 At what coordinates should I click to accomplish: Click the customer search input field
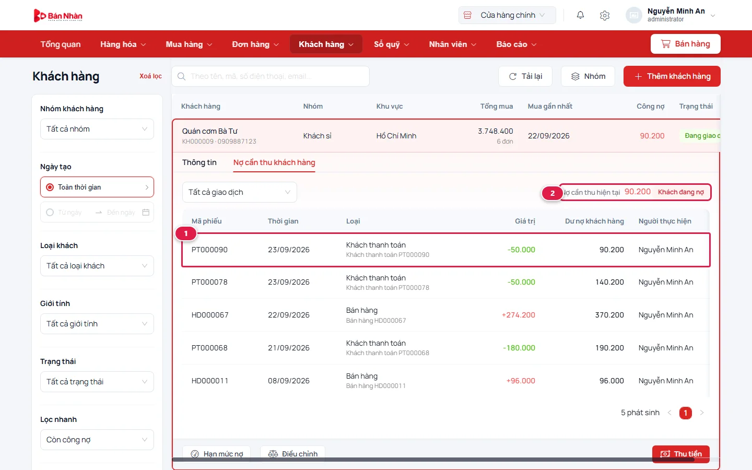(x=271, y=76)
